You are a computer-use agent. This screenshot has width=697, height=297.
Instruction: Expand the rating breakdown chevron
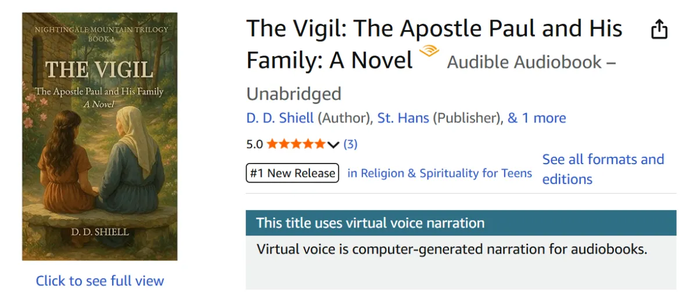tap(333, 144)
